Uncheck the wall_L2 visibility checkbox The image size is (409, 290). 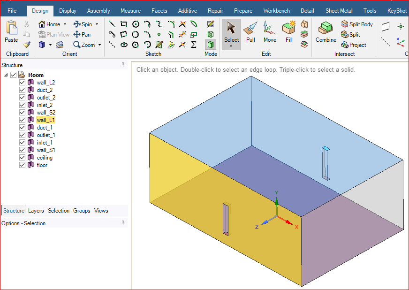coord(22,83)
